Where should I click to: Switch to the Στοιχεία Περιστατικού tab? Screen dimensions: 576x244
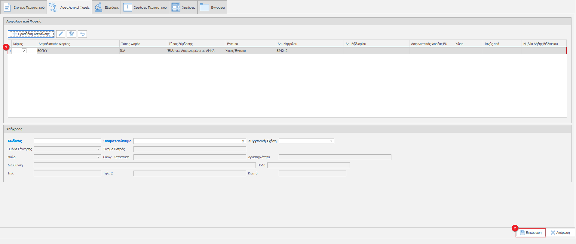(x=24, y=7)
